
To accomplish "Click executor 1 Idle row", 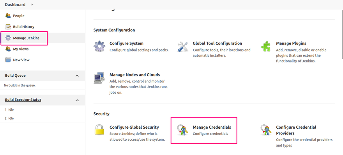I will (42, 110).
